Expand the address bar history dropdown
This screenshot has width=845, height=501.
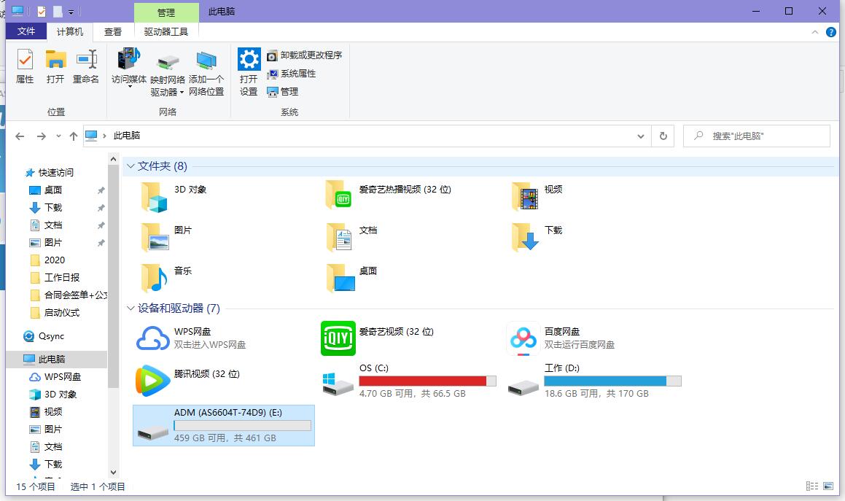point(640,136)
